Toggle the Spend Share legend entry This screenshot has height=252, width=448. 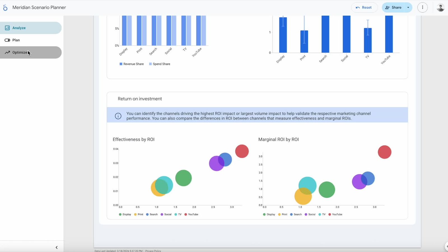tap(160, 64)
